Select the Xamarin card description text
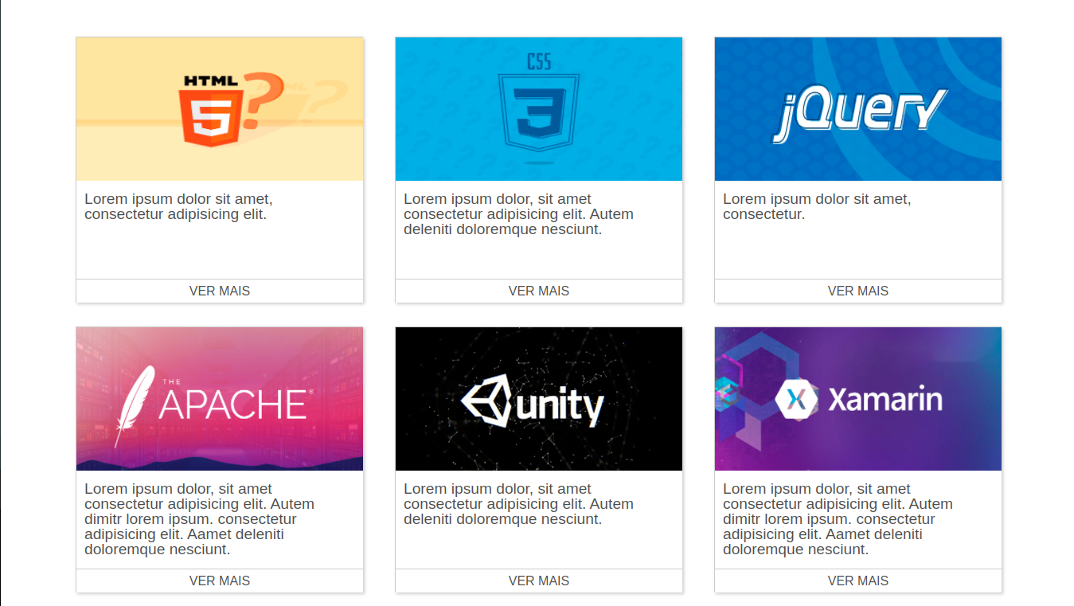 (x=838, y=519)
